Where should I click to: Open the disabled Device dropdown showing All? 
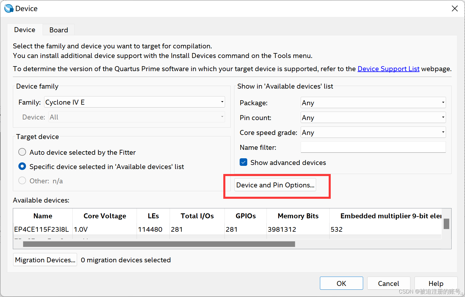[137, 117]
